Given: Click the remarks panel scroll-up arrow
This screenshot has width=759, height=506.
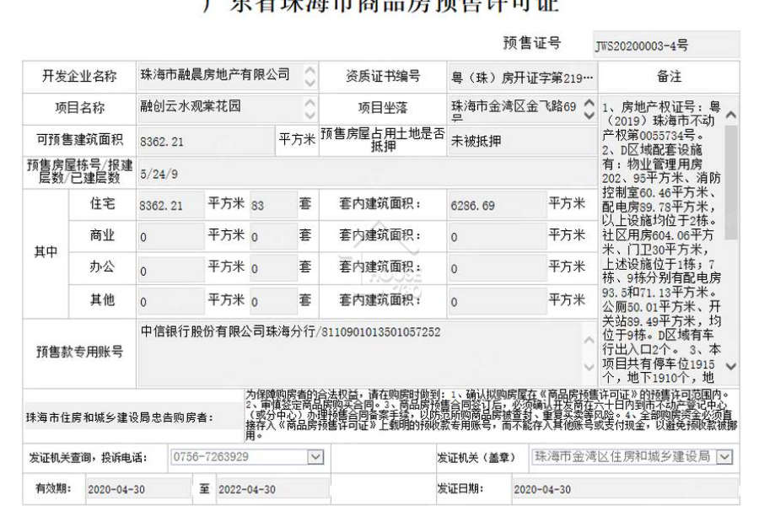Looking at the screenshot, I should [x=731, y=116].
